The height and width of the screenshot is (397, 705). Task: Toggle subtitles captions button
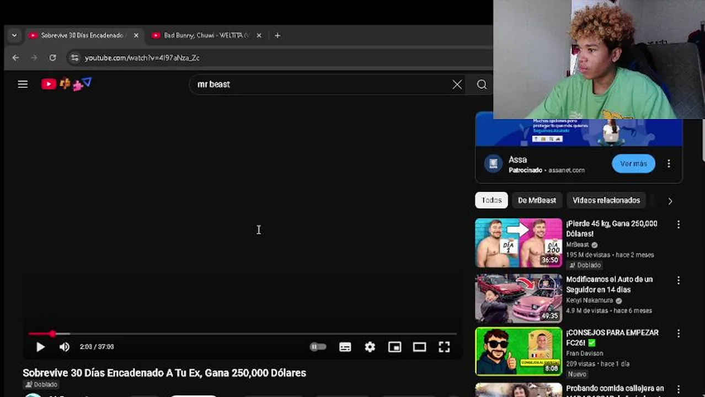click(345, 347)
